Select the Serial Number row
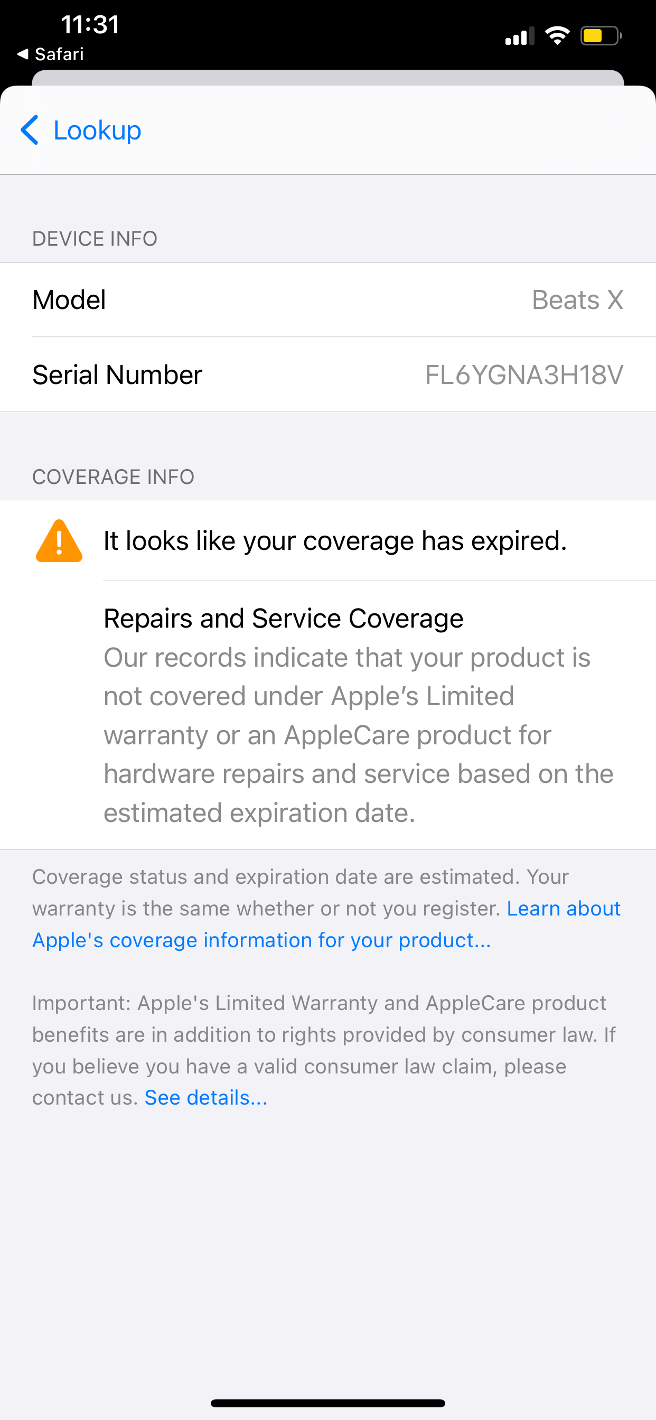 [328, 375]
